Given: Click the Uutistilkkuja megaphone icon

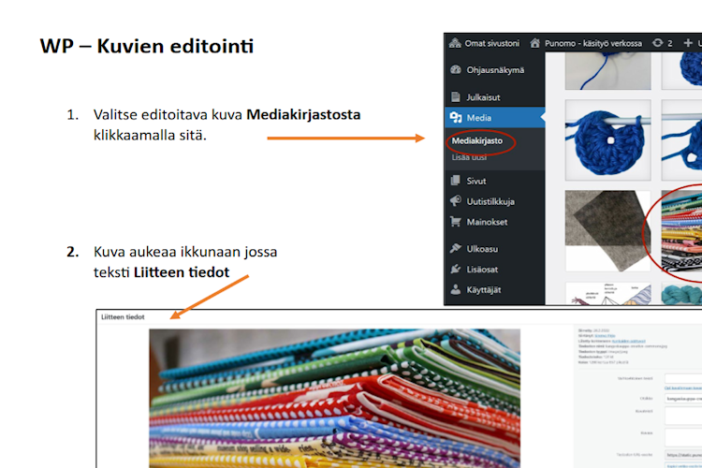Looking at the screenshot, I should point(456,201).
